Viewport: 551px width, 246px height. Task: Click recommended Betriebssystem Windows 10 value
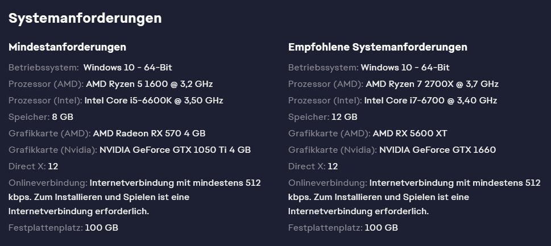tap(405, 68)
